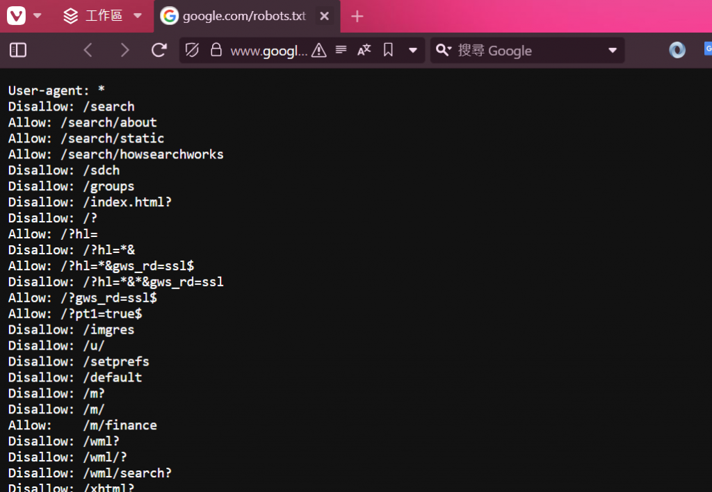The height and width of the screenshot is (492, 712).
Task: Click the "Allow: /?hl=*&gws_rd=ssl$" line
Action: tap(101, 266)
